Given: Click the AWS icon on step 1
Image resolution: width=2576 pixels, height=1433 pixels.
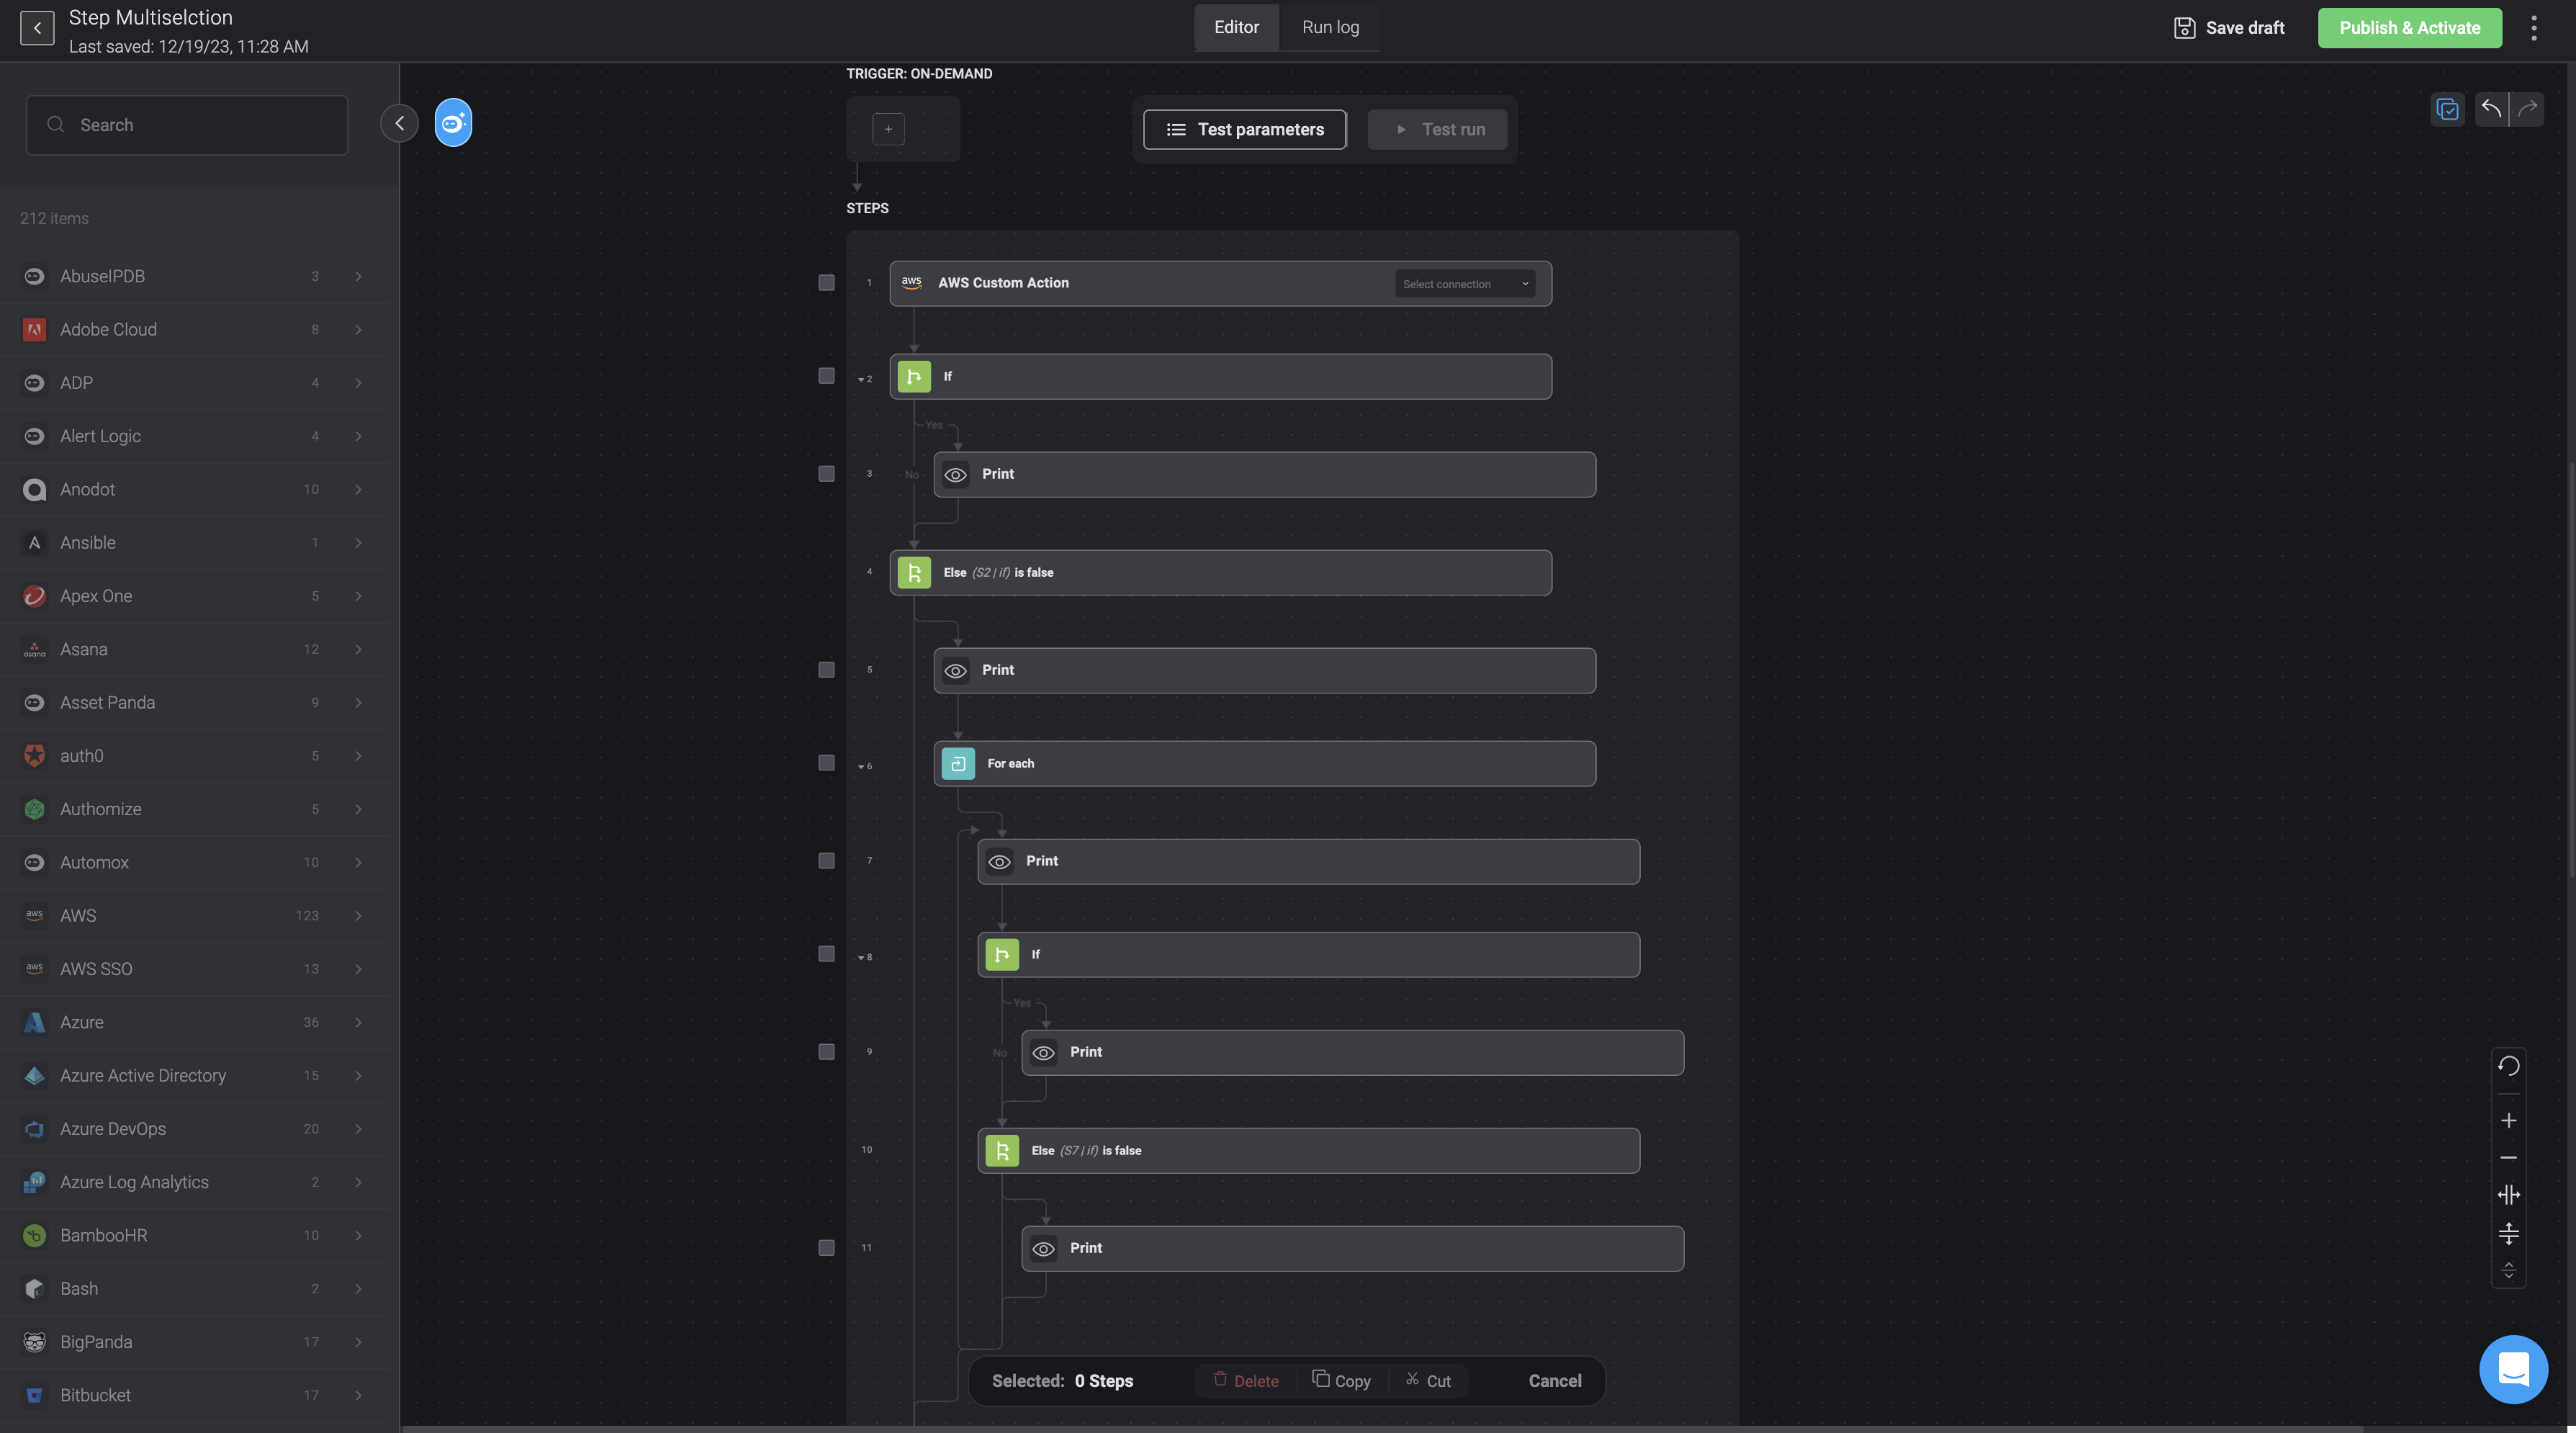Looking at the screenshot, I should click(911, 283).
